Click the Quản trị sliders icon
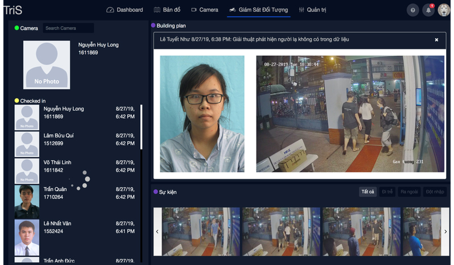The height and width of the screenshot is (265, 454). (301, 10)
